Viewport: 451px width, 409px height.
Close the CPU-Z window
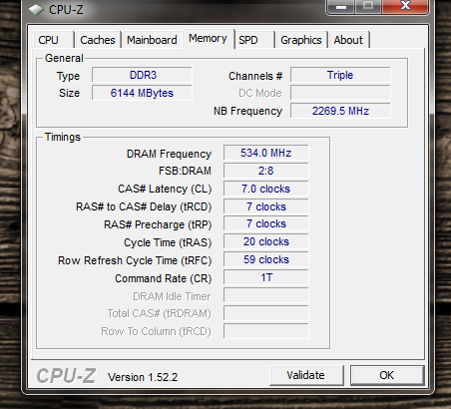[x=405, y=6]
